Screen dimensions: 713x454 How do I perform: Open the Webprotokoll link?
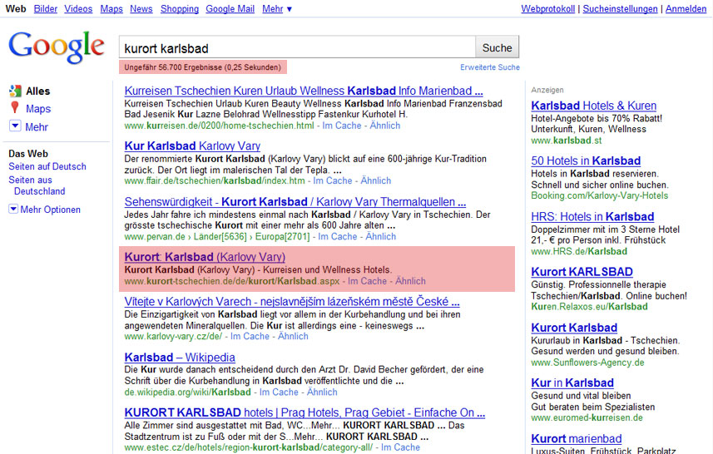(548, 8)
